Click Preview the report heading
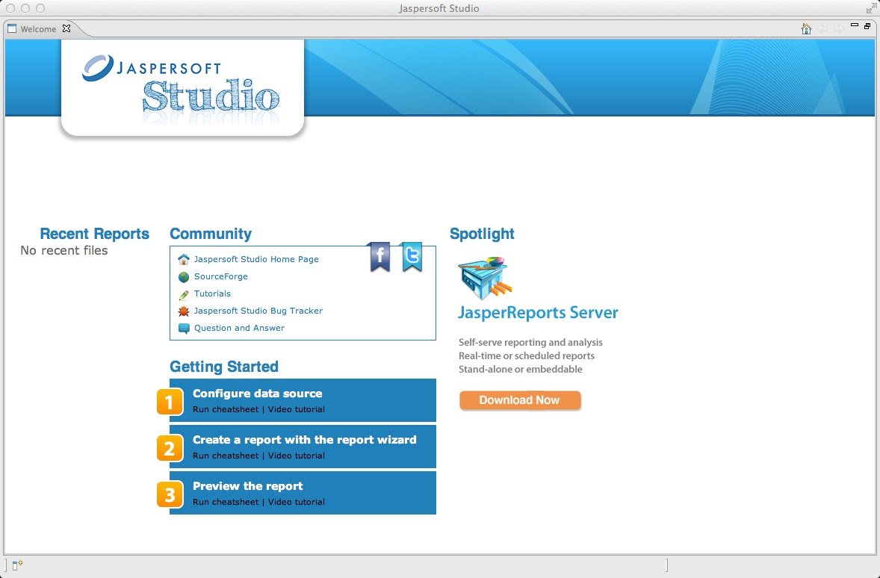The height and width of the screenshot is (578, 880). click(x=247, y=486)
